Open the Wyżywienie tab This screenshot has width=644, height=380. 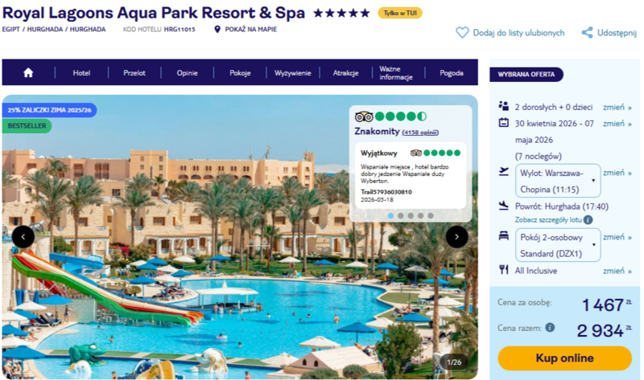pyautogui.click(x=292, y=72)
